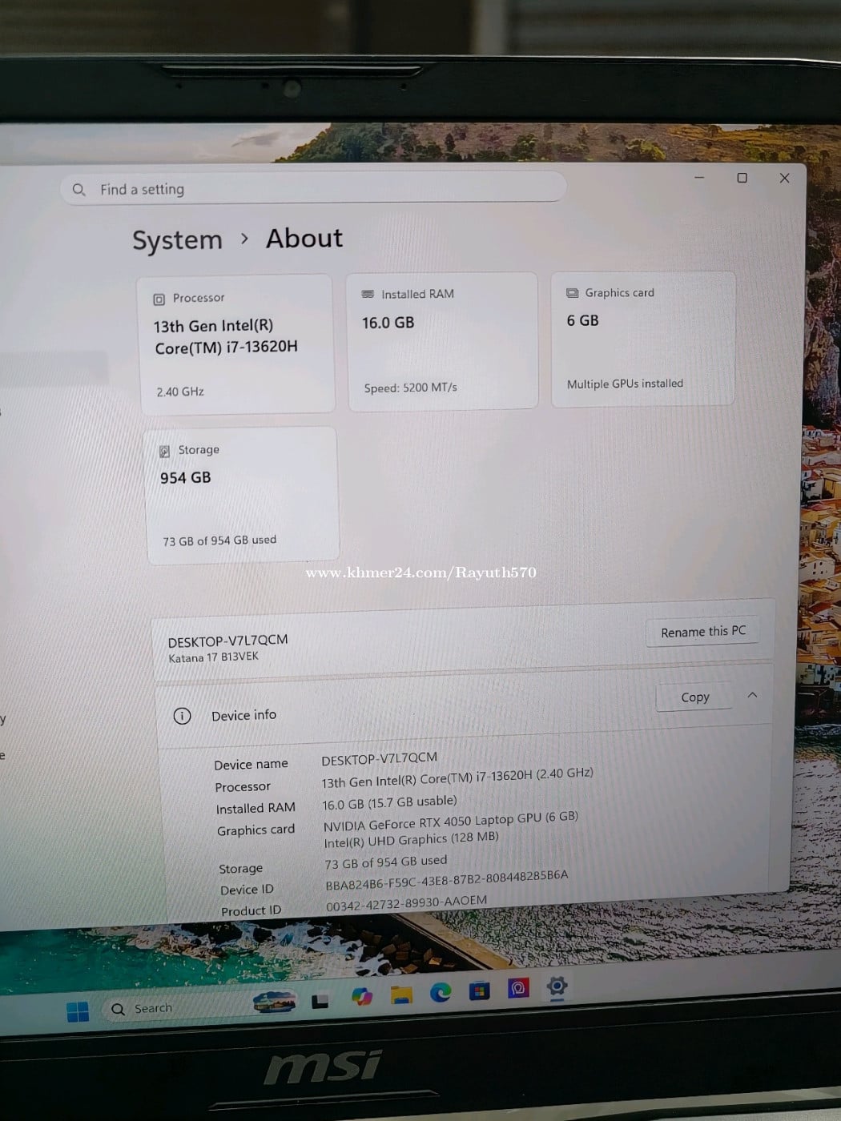The image size is (841, 1121).
Task: Go back to System breadcrumb
Action: click(177, 240)
